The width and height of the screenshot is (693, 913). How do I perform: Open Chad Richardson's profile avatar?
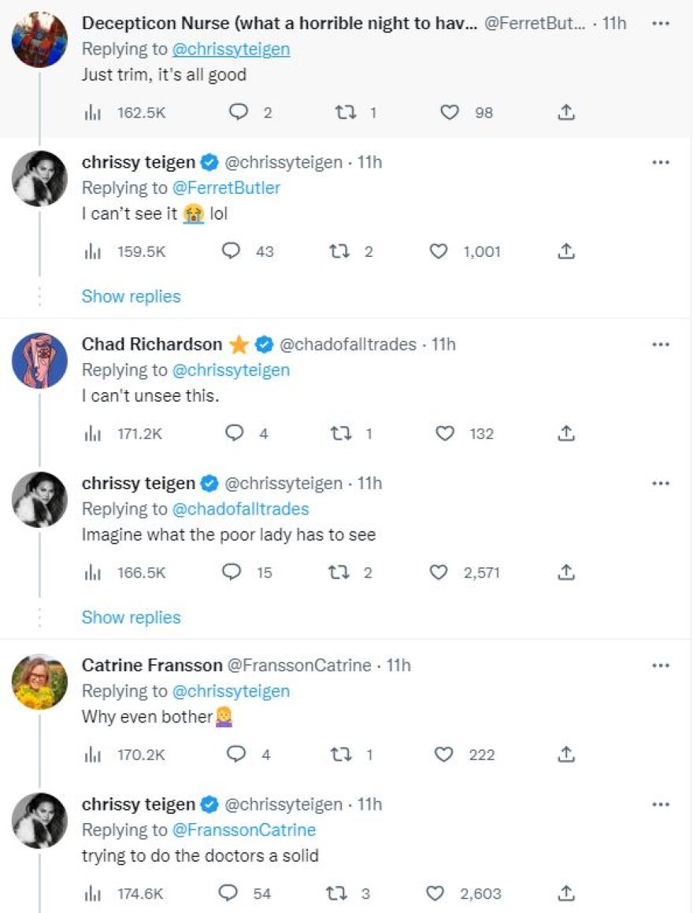(x=40, y=361)
